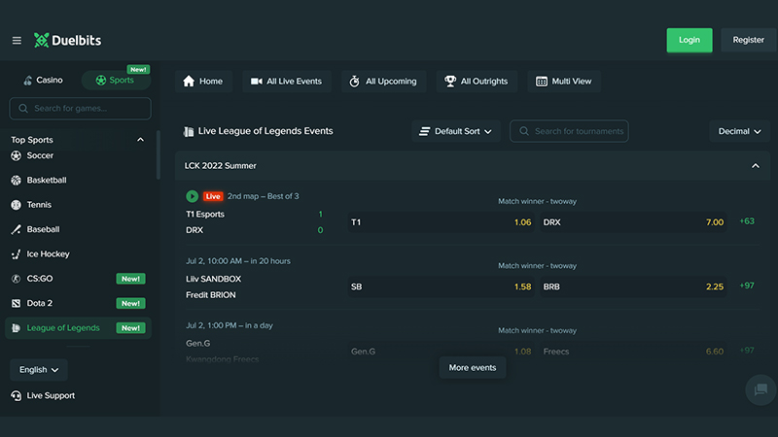Click the Live Support headset icon

point(16,395)
